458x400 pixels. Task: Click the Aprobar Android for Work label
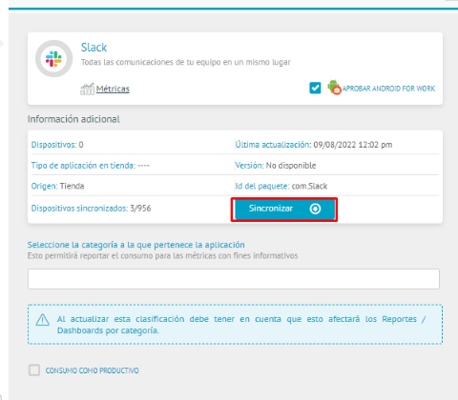[388, 89]
